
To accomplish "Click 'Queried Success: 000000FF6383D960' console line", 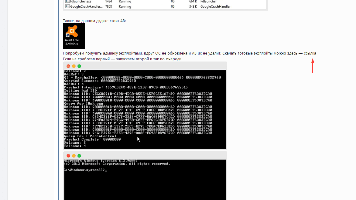I will tap(100, 81).
